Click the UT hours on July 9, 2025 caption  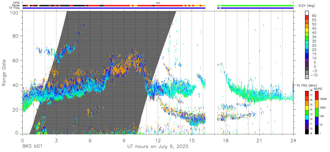point(158,147)
